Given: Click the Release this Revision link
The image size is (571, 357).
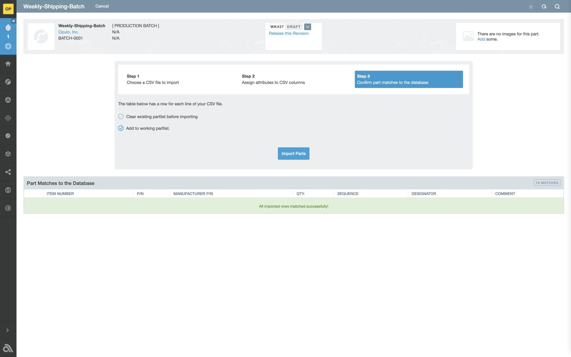Looking at the screenshot, I should tap(288, 34).
